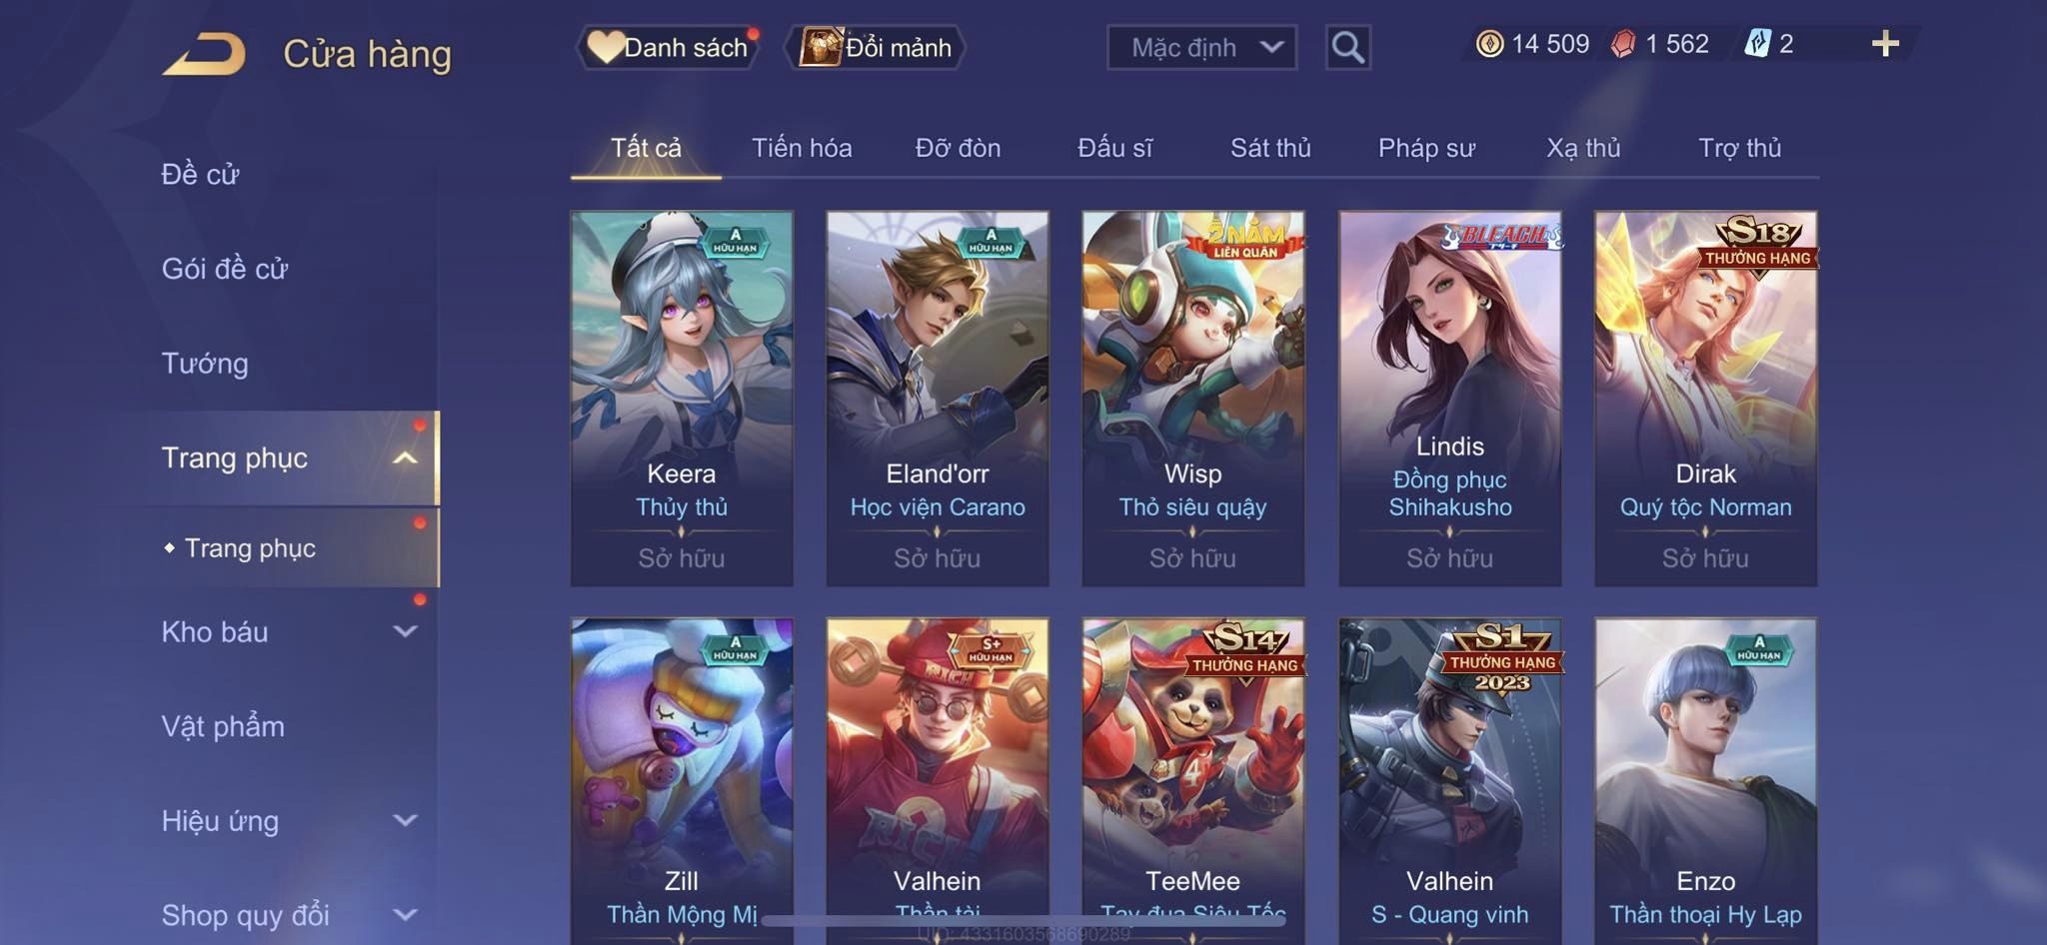The width and height of the screenshot is (2047, 945).
Task: Tap the gold coin balance icon
Action: [1489, 44]
